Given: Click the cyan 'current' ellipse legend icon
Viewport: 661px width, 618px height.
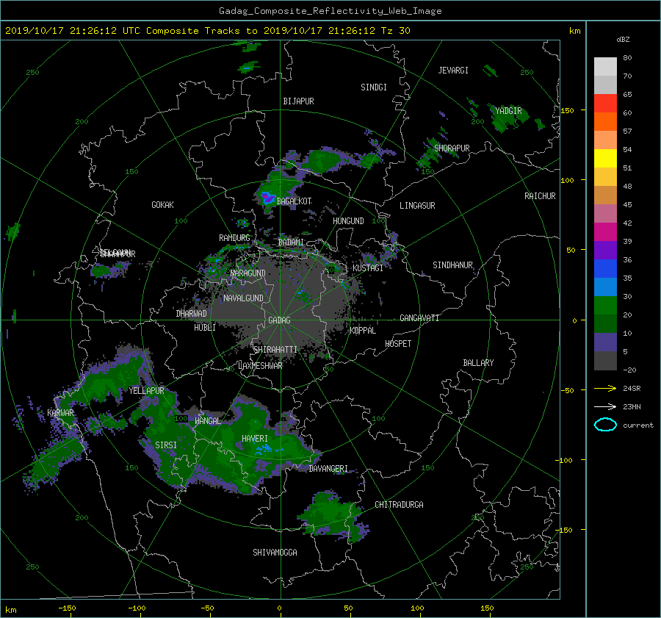Looking at the screenshot, I should tap(605, 425).
